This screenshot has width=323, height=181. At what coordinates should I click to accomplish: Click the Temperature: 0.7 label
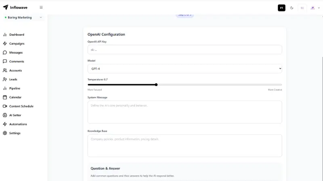(97, 79)
